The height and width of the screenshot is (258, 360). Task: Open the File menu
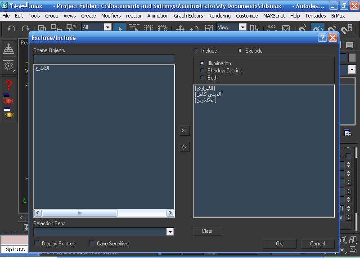(6, 16)
